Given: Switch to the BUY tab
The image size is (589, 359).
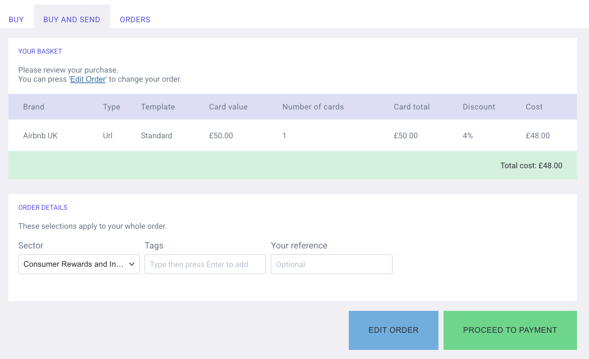Looking at the screenshot, I should tap(16, 20).
